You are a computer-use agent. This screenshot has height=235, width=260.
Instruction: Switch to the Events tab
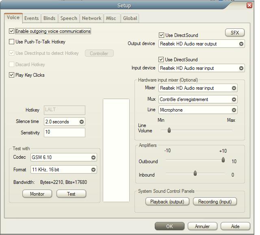pyautogui.click(x=31, y=18)
